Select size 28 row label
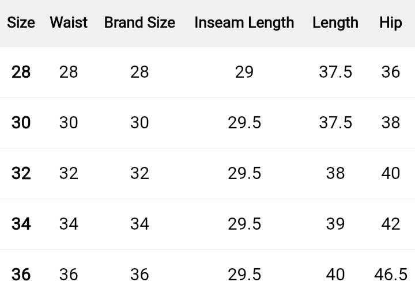 click(21, 72)
